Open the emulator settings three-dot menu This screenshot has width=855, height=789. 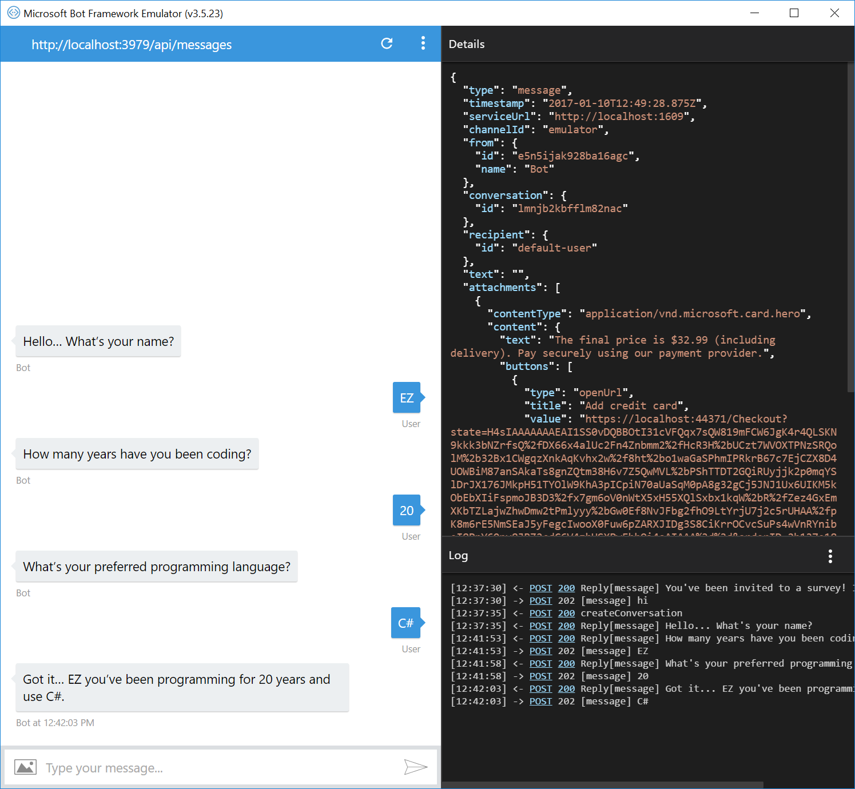423,43
